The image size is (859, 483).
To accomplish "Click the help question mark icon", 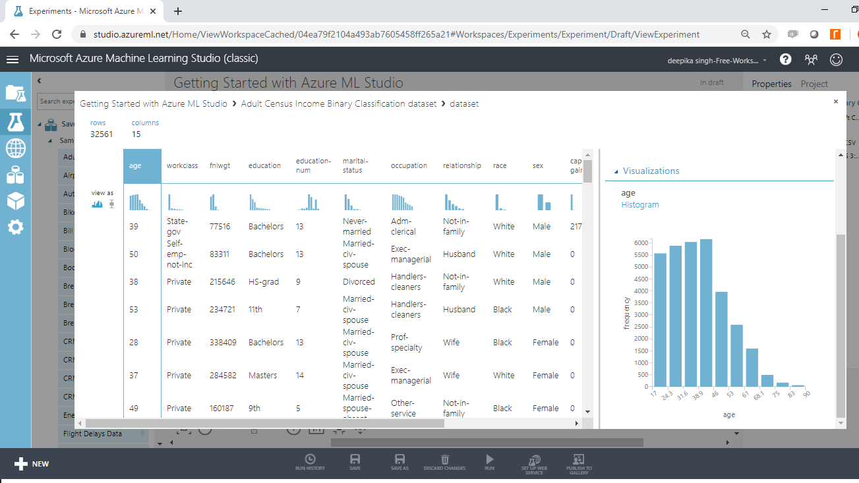I will click(x=785, y=59).
